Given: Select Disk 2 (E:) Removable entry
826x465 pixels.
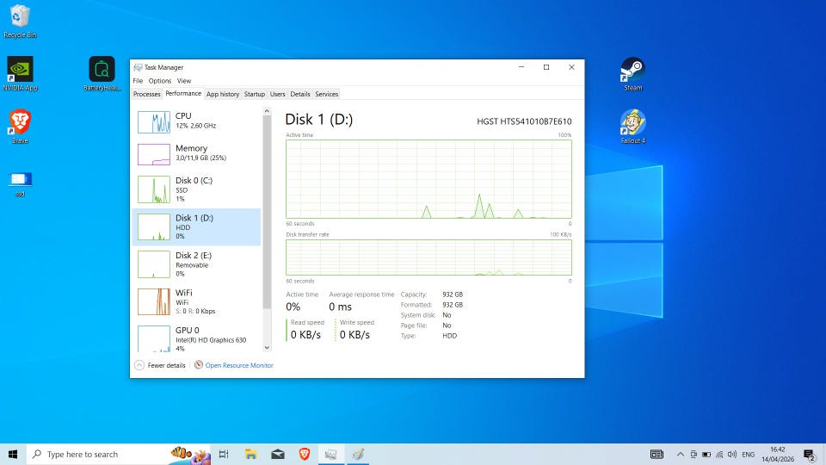Looking at the screenshot, I should coord(196,264).
